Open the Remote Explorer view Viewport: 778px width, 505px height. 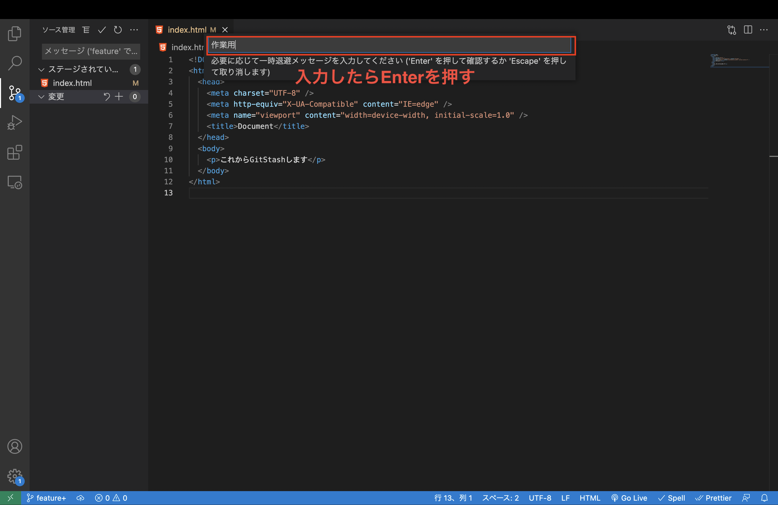tap(14, 182)
